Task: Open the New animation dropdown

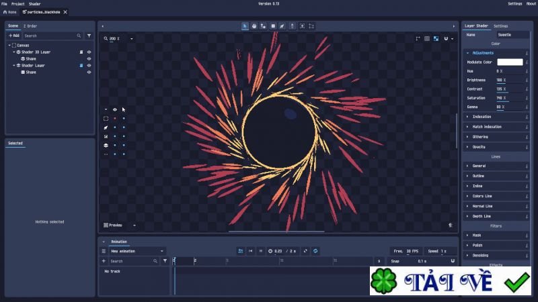Action: [137, 251]
